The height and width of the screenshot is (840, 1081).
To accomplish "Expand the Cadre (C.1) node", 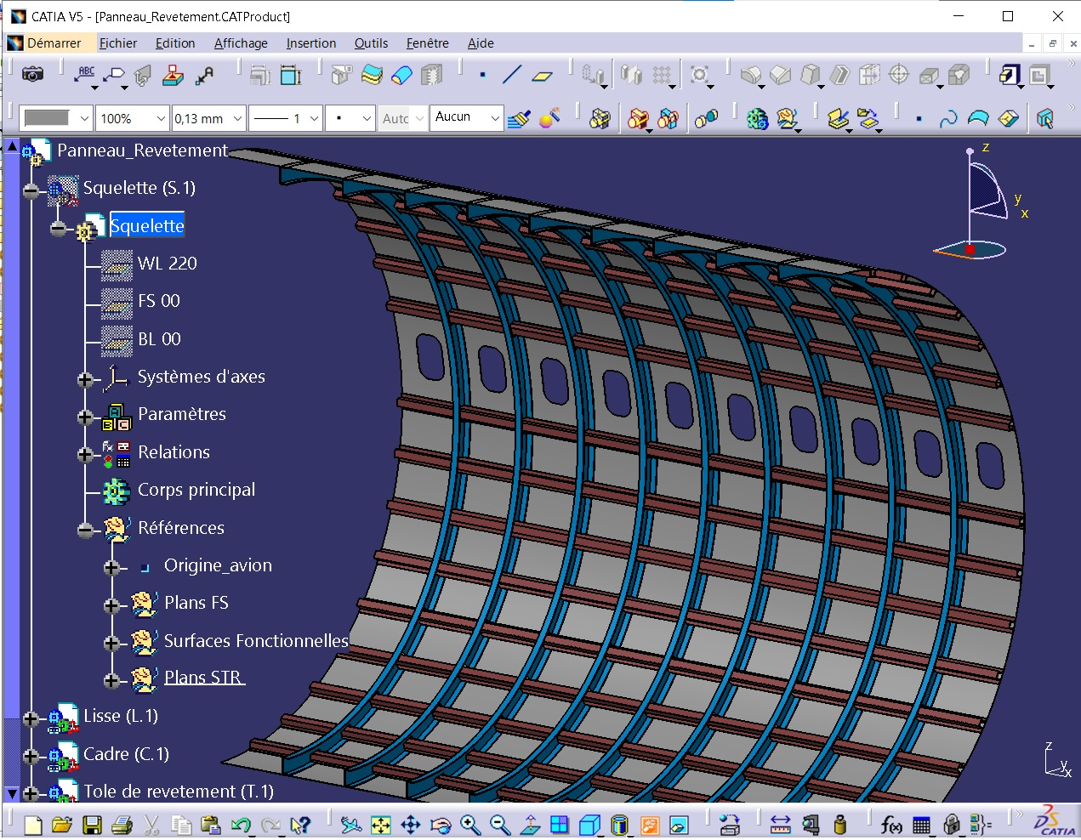I will pyautogui.click(x=31, y=756).
